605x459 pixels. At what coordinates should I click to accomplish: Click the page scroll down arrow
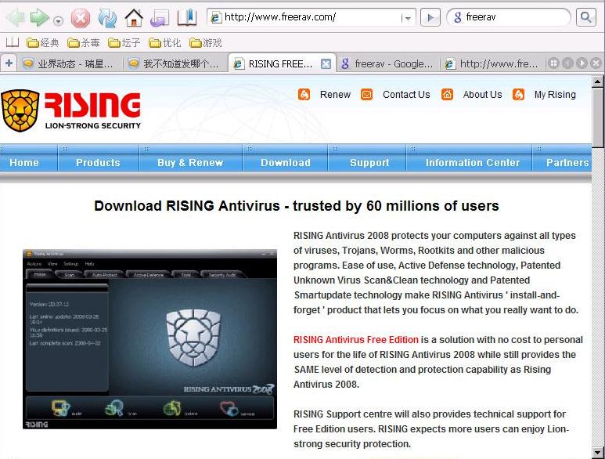598,452
